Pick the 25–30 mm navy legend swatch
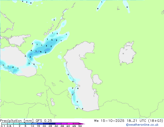The height and width of the screenshot is (127, 164). click(x=52, y=124)
